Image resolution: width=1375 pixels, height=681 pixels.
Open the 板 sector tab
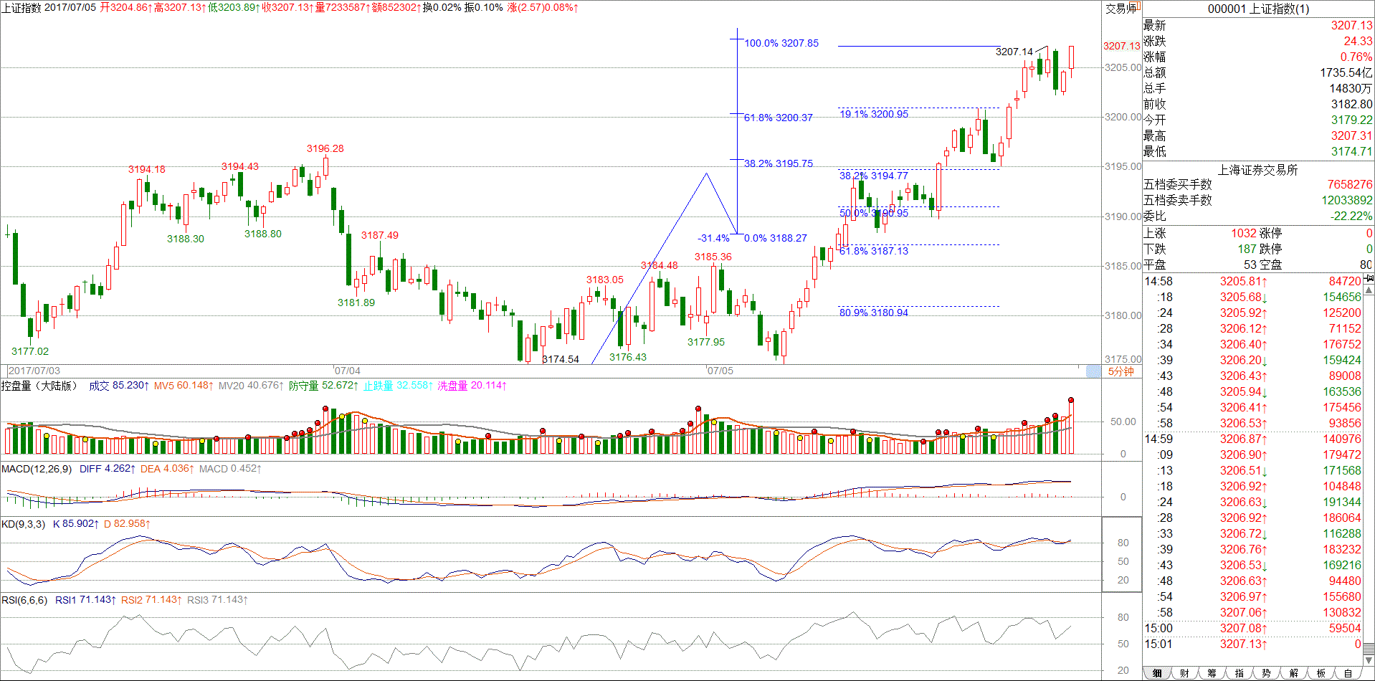pos(1321,673)
